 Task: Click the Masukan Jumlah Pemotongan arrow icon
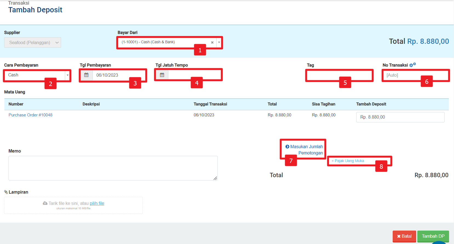pyautogui.click(x=287, y=147)
